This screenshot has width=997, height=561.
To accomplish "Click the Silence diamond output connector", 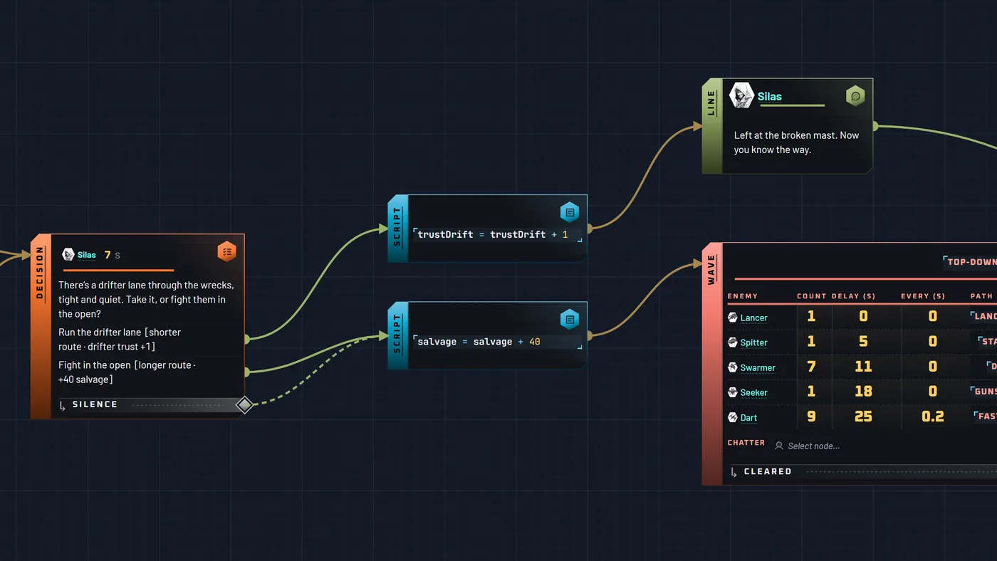I will click(244, 405).
